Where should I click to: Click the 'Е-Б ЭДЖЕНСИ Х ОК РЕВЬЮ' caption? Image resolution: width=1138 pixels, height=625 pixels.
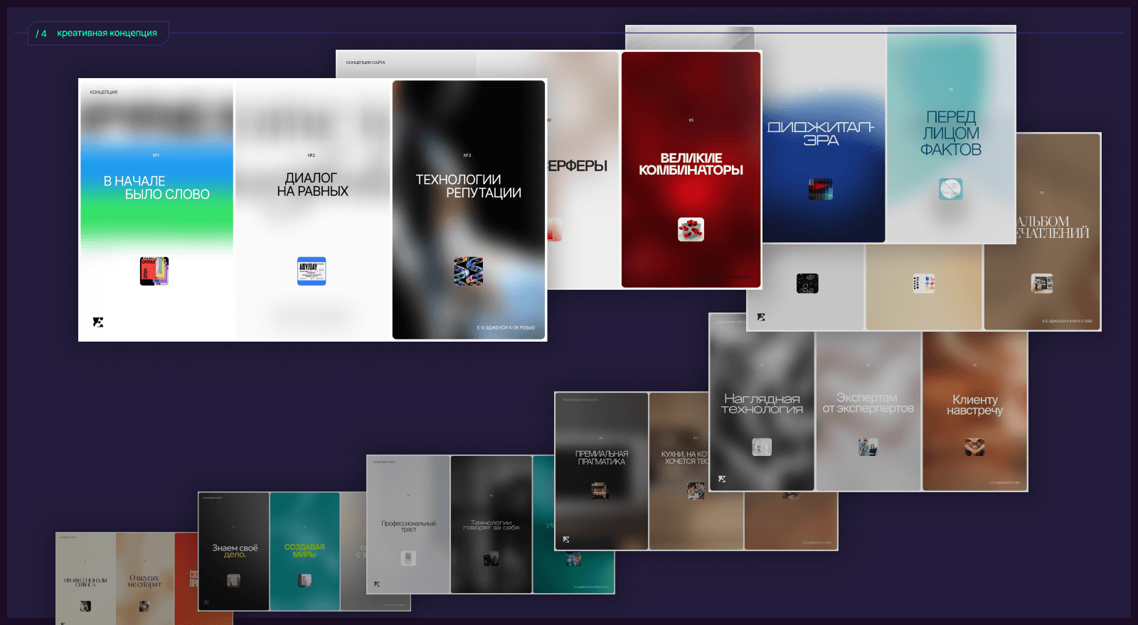(506, 327)
